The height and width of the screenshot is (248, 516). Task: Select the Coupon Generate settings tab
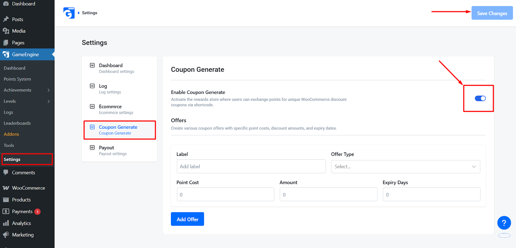point(119,130)
